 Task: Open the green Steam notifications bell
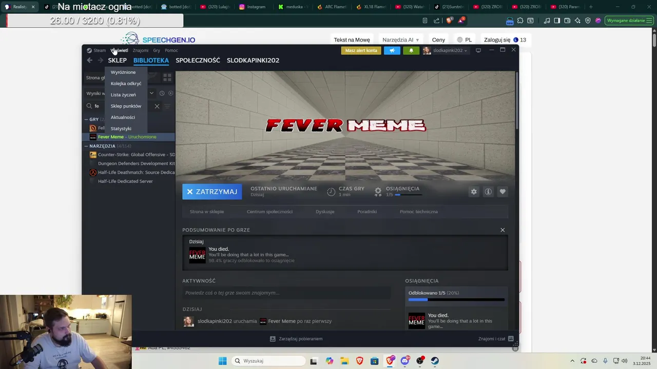411,50
